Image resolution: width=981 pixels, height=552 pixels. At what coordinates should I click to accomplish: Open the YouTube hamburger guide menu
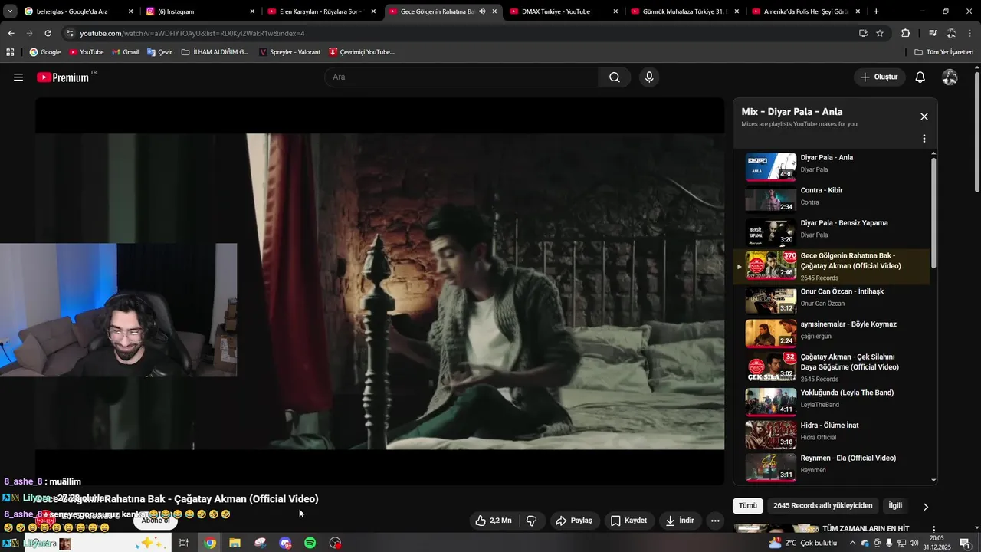[18, 77]
